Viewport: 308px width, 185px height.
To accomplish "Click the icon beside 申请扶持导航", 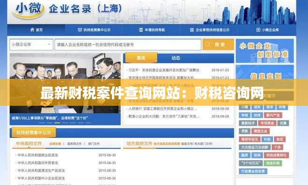I will click(x=141, y=30).
